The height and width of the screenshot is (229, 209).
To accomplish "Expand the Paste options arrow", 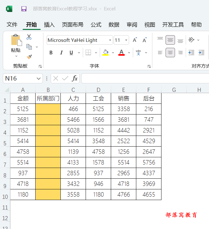I will (x=16, y=56).
